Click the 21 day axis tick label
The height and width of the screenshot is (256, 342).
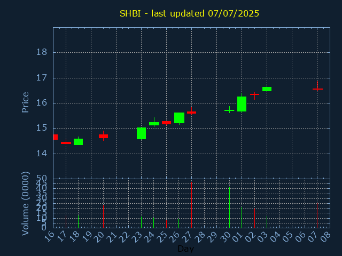pyautogui.click(x=112, y=236)
